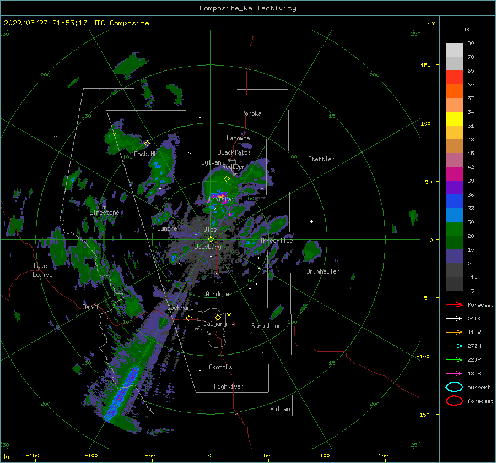This screenshot has width=496, height=463.
Task: Select the magenta 18TS arrow legend icon
Action: 454,374
